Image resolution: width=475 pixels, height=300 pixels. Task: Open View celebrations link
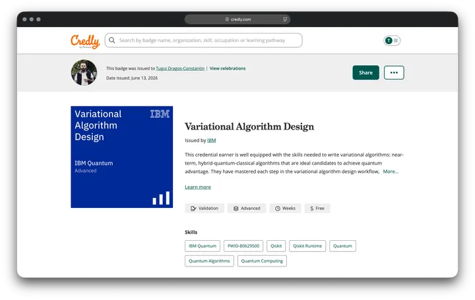click(228, 68)
